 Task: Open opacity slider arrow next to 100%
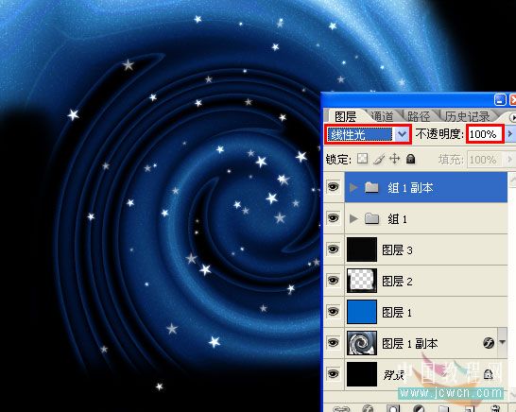pos(509,133)
